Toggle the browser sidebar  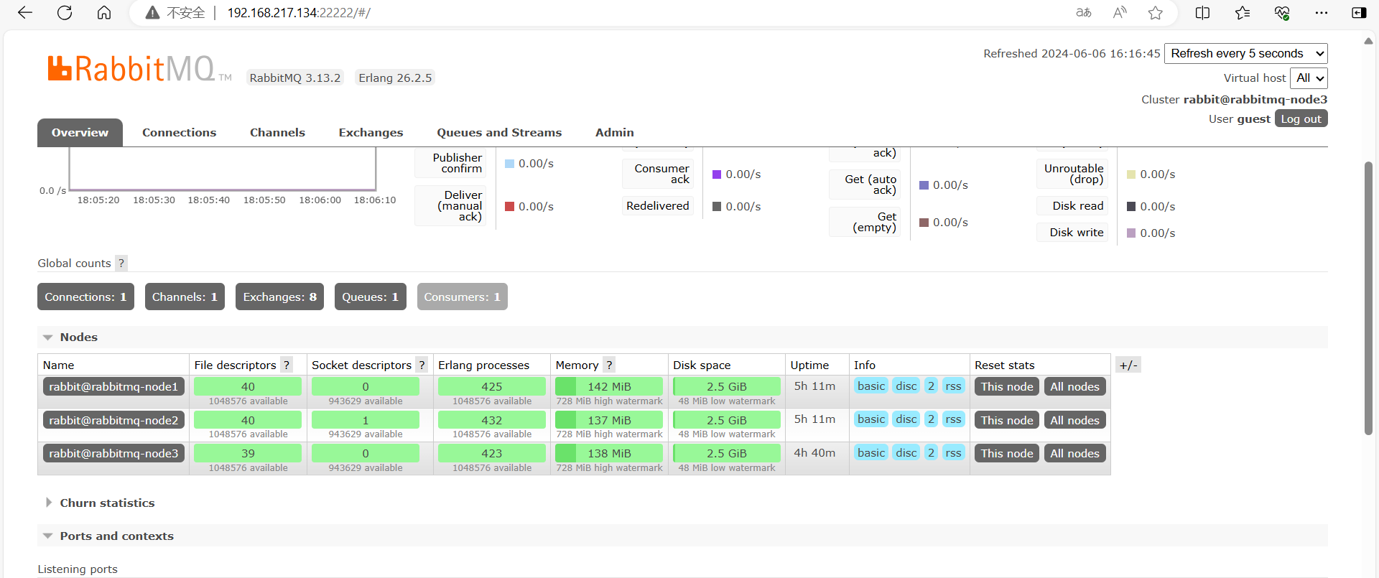point(1359,12)
